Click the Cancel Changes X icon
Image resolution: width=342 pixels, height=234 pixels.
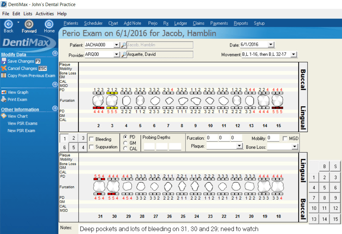tap(4, 68)
